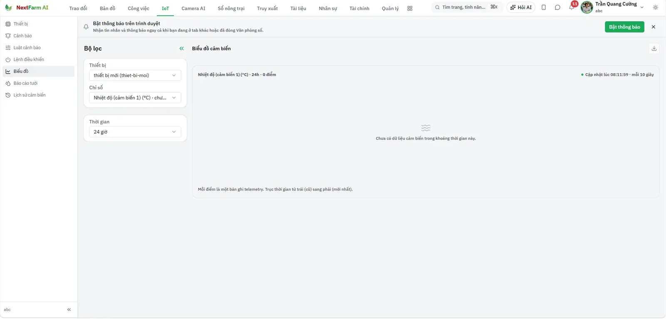This screenshot has height=319, width=666.
Task: Switch to the Công việc tab
Action: coord(138,8)
